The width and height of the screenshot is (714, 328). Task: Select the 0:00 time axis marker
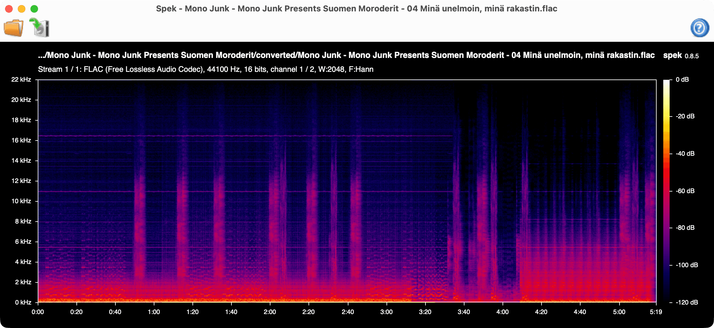pos(38,312)
